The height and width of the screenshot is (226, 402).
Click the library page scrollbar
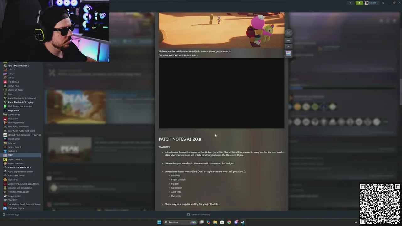click(401, 93)
